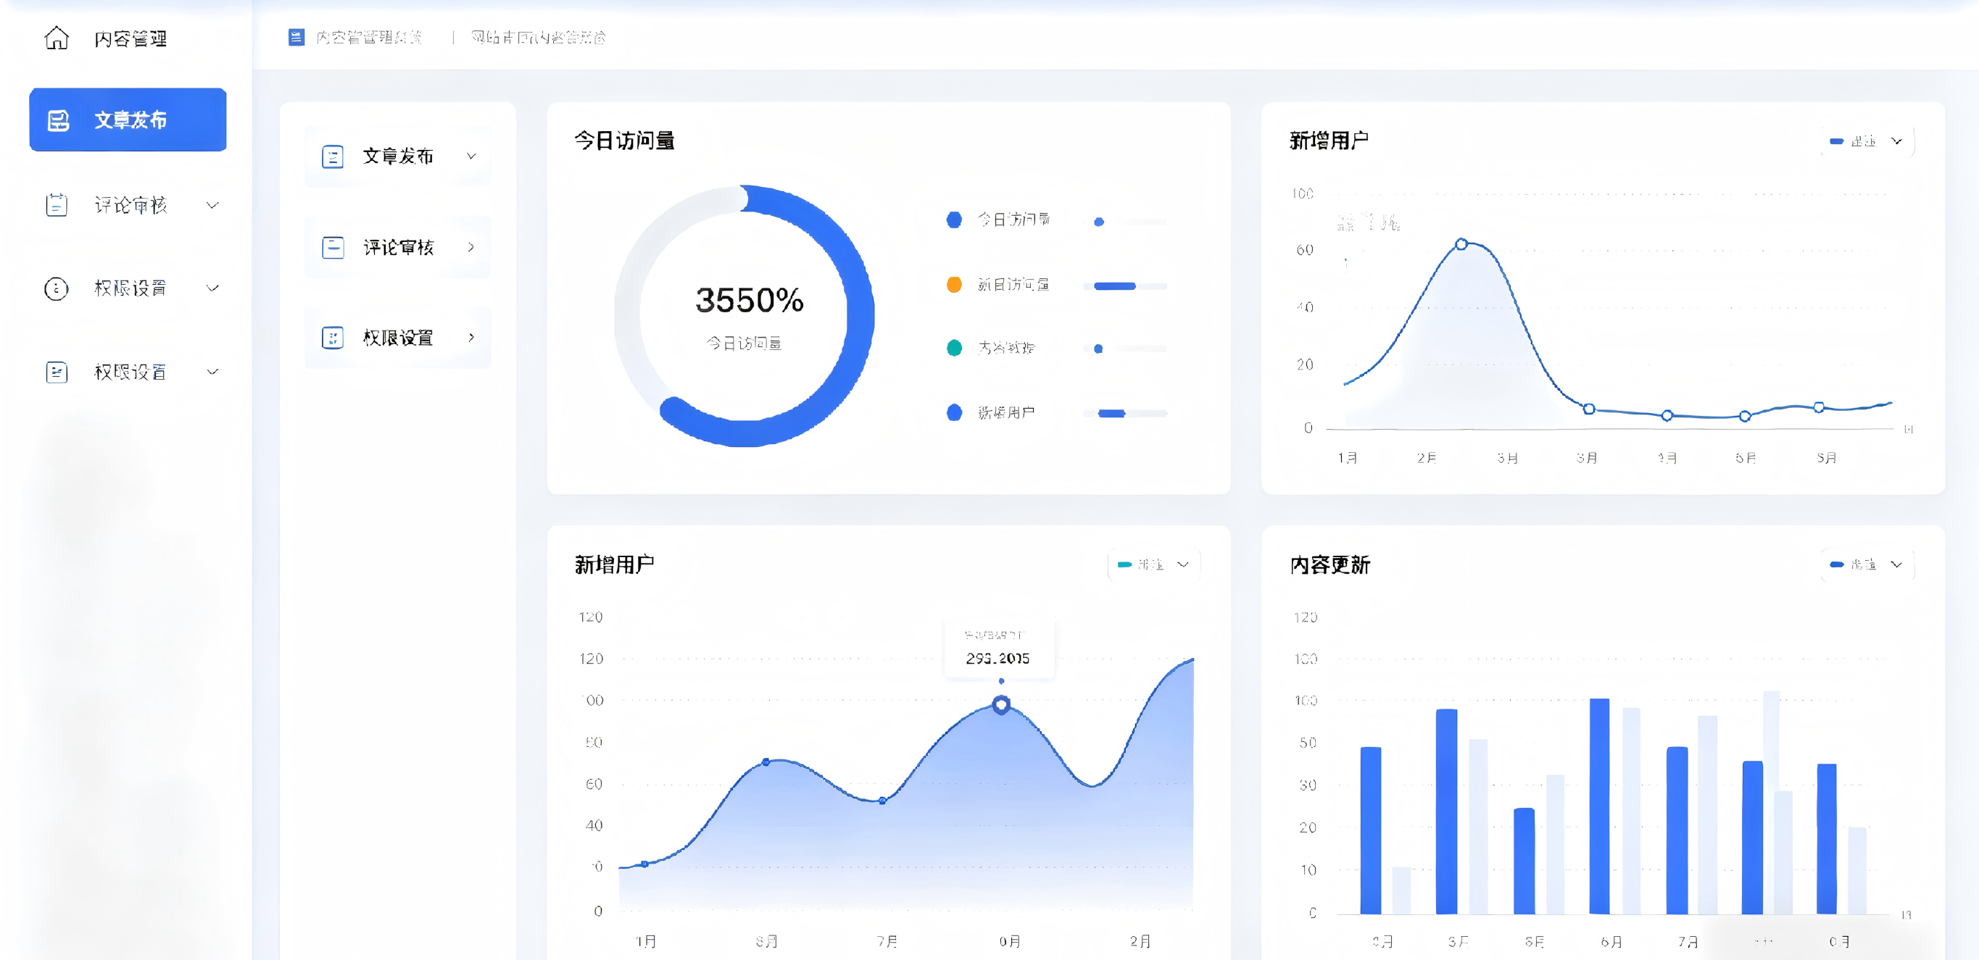Viewport: 1979px width, 960px height.
Task: Click the home icon beside 内容管理
Action: [x=56, y=38]
